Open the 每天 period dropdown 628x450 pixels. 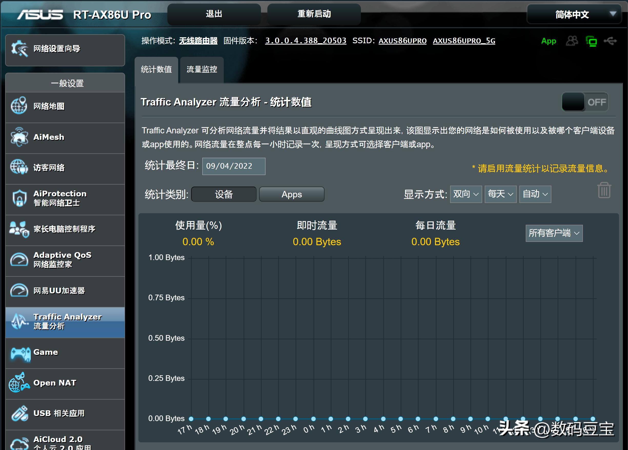point(500,194)
